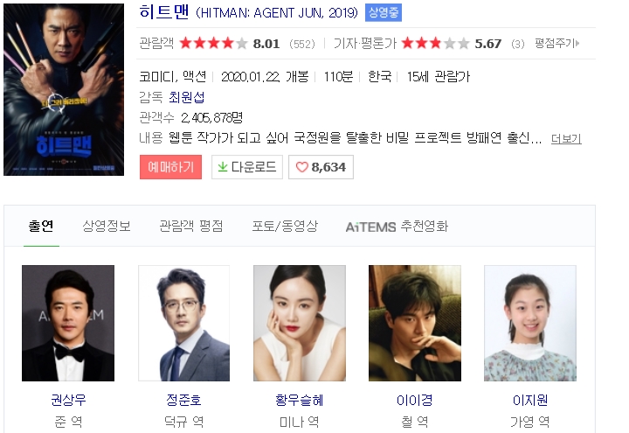Open the 관람객 평점 tab

[x=191, y=227]
